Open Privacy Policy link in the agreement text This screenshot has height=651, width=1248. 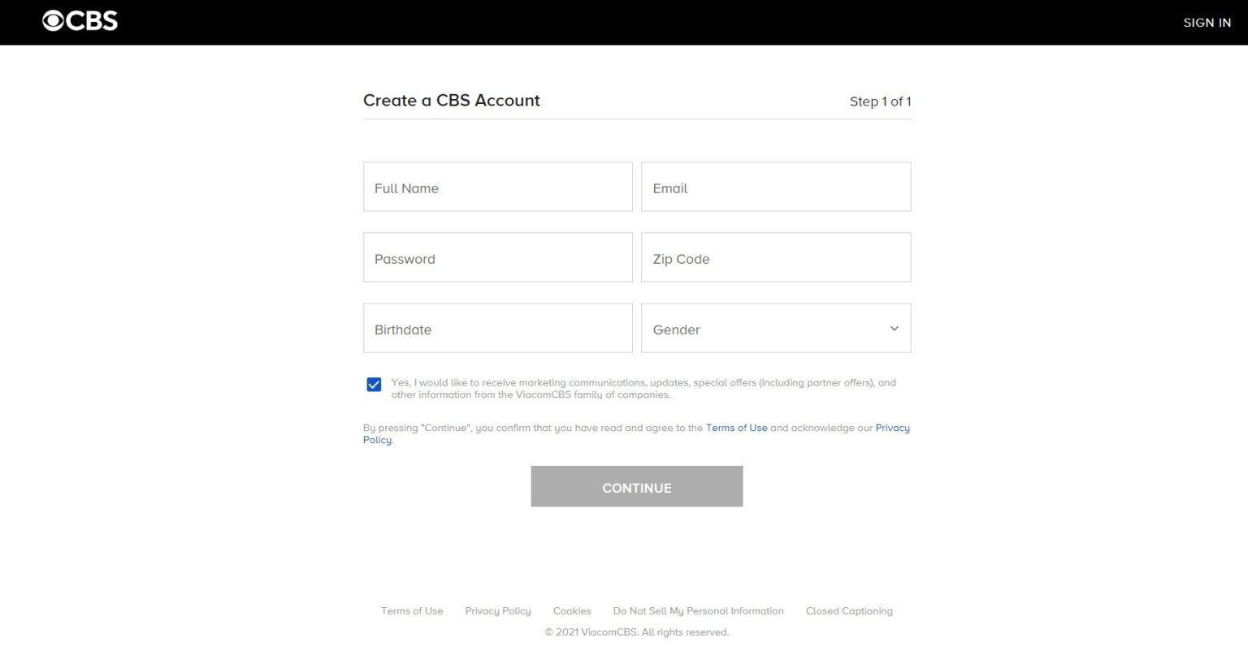[x=892, y=428]
